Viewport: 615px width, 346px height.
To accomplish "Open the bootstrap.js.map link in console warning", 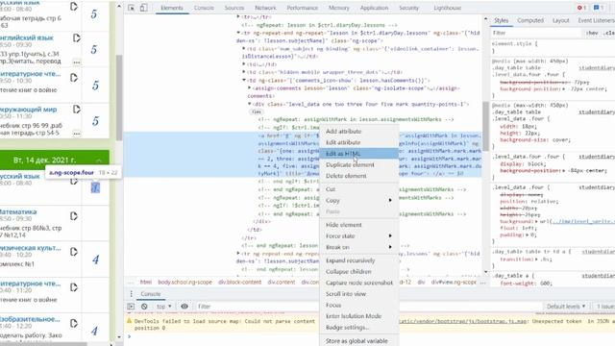I will (462, 321).
